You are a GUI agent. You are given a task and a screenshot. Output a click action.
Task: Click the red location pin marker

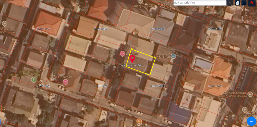[132, 59]
